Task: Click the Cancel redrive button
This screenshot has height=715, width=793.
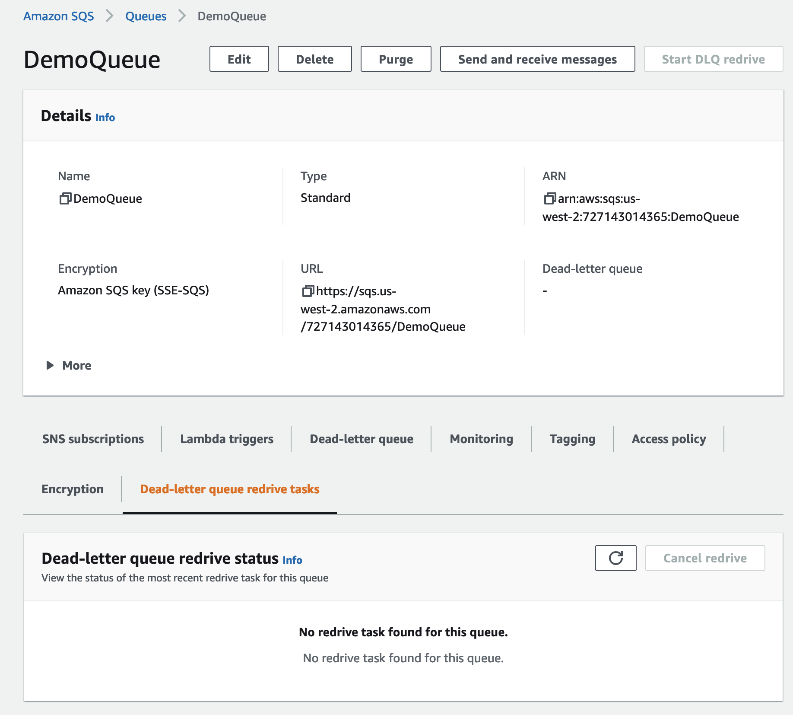Action: [705, 558]
